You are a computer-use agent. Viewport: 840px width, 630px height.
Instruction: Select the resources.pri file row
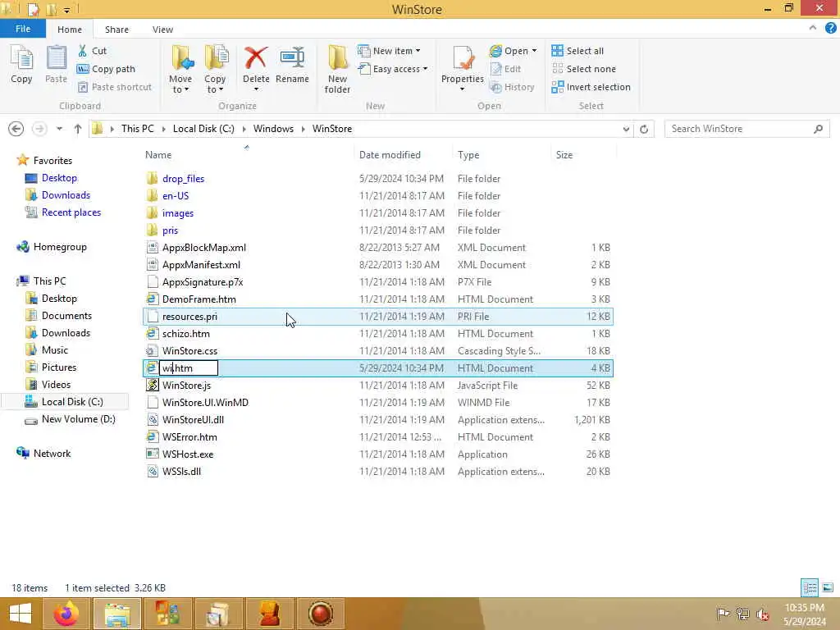377,317
